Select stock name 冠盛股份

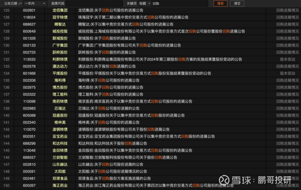click(x=60, y=116)
